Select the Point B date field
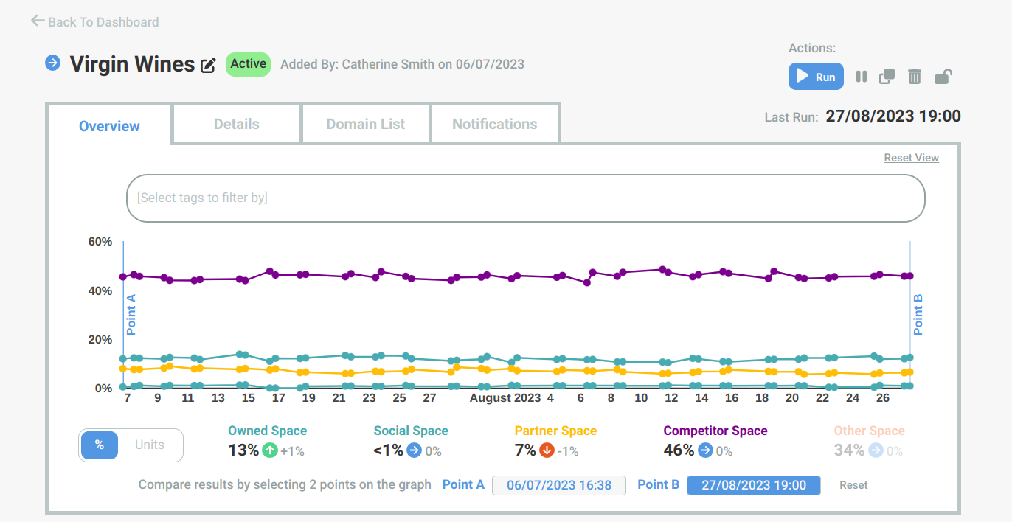Image resolution: width=1012 pixels, height=522 pixels. click(754, 485)
